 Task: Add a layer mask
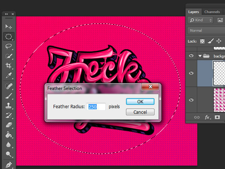click(x=217, y=117)
